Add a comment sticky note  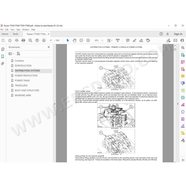(128, 40)
